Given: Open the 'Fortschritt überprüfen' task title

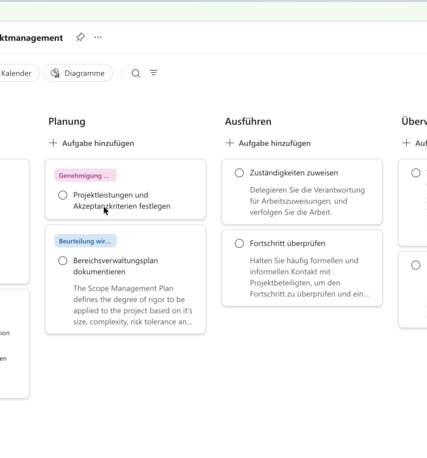Looking at the screenshot, I should pyautogui.click(x=287, y=243).
